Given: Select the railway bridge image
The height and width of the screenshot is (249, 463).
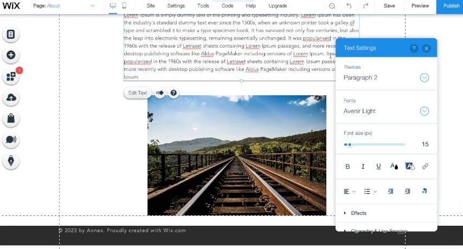Looking at the screenshot, I should pyautogui.click(x=237, y=155).
